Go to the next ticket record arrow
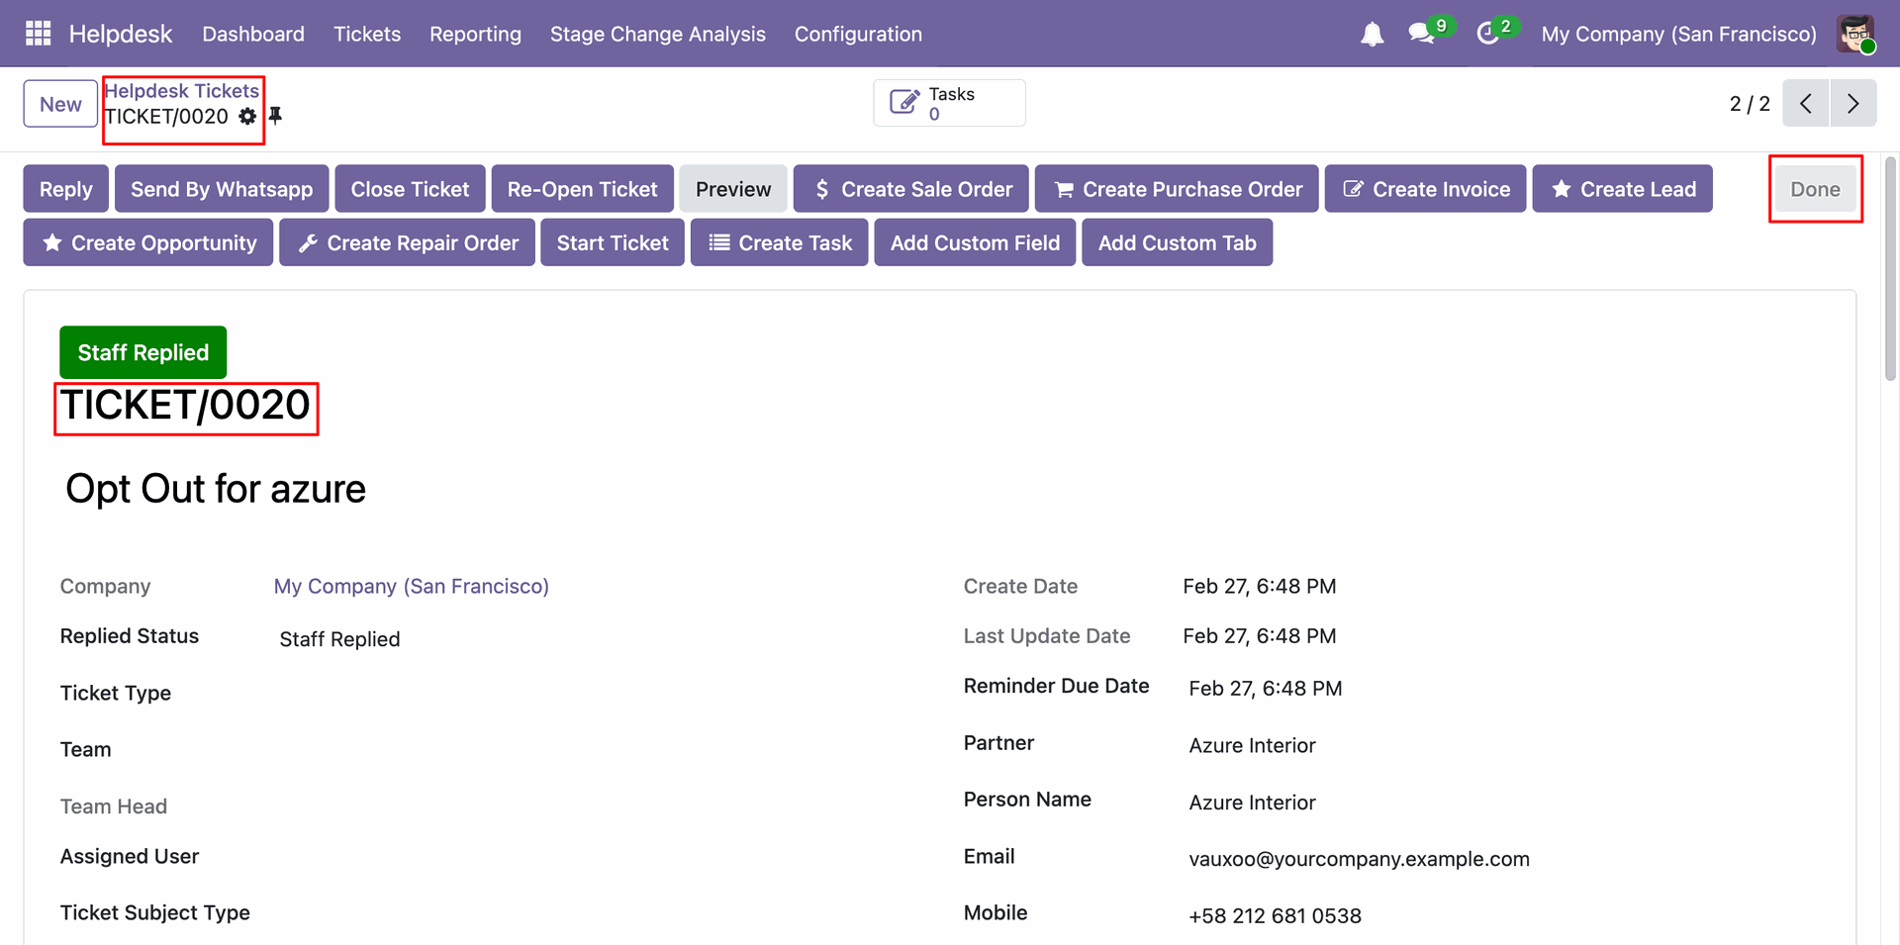 click(1852, 104)
